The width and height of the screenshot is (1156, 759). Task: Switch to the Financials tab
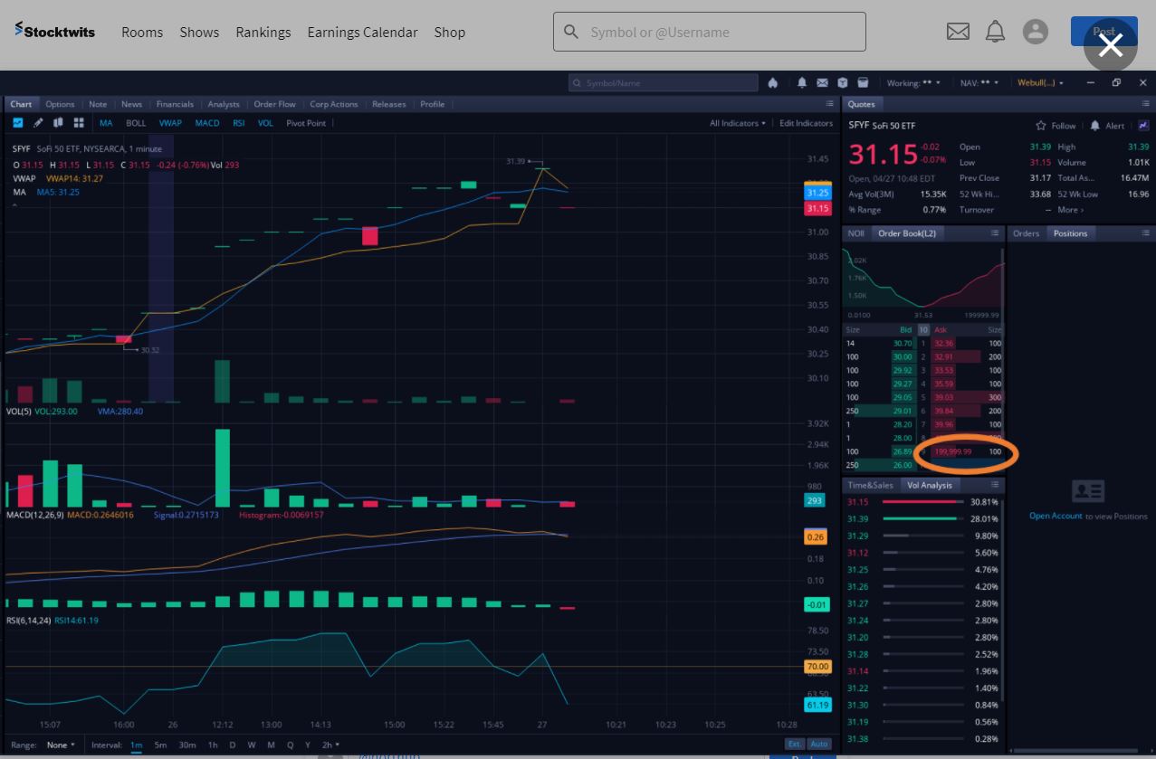tap(175, 104)
